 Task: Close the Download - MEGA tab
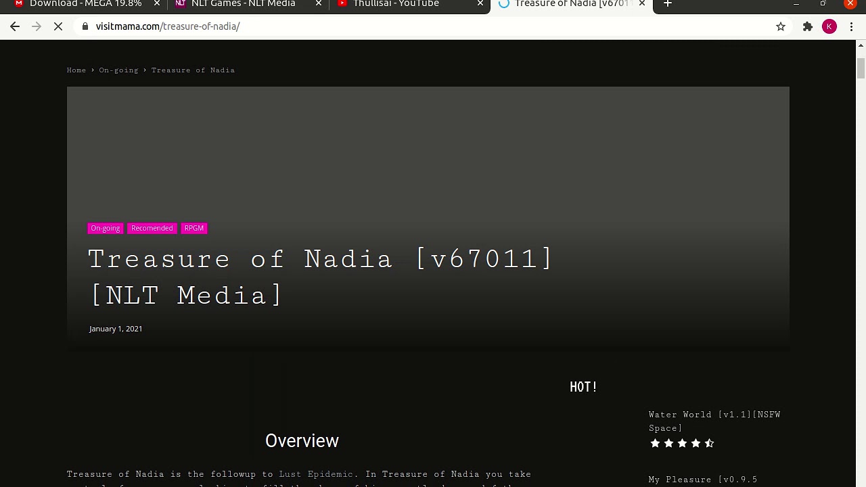click(x=157, y=4)
